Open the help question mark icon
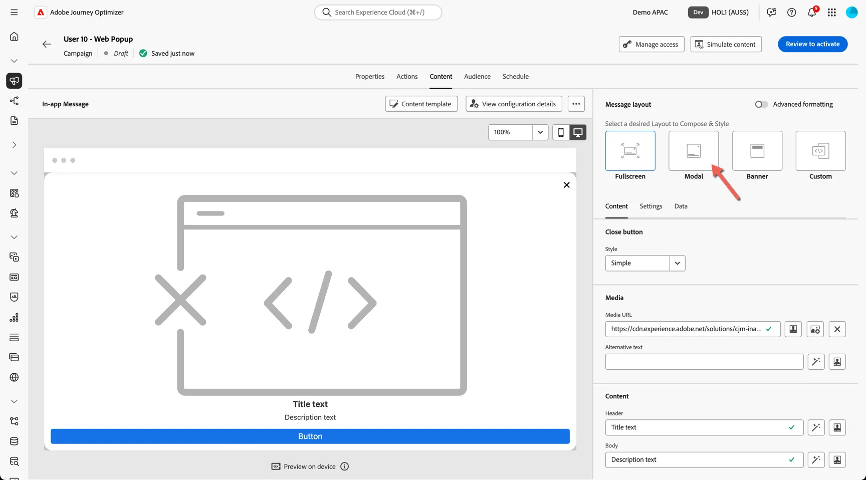 792,12
